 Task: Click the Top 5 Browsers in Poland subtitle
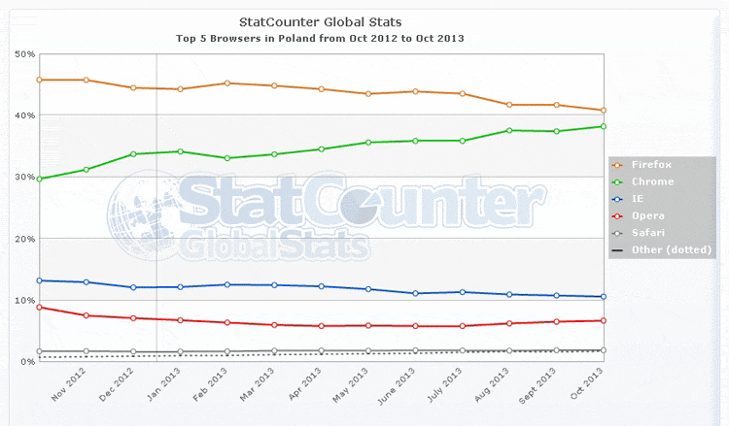pos(320,39)
